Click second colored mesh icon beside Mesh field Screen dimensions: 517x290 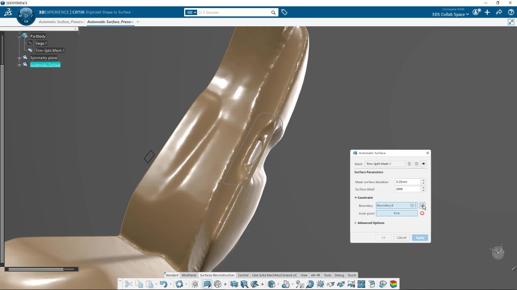click(416, 164)
